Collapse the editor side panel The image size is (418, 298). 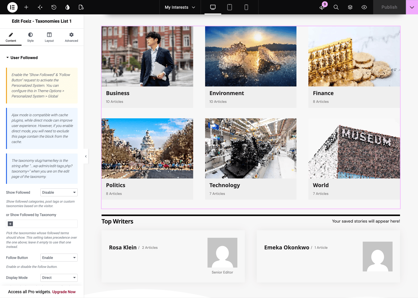click(86, 156)
